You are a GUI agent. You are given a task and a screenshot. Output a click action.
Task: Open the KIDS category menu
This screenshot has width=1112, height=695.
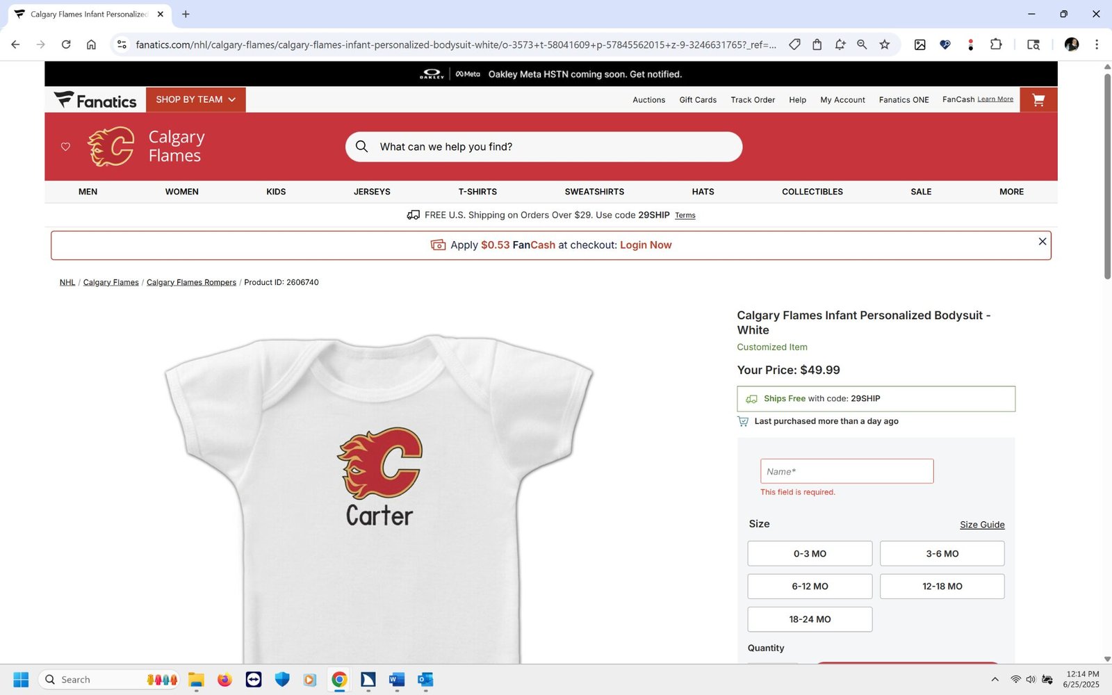click(x=276, y=192)
